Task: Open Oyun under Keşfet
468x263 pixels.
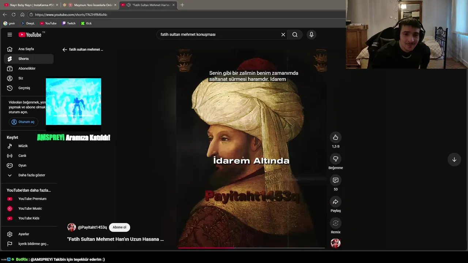Action: click(x=29, y=165)
